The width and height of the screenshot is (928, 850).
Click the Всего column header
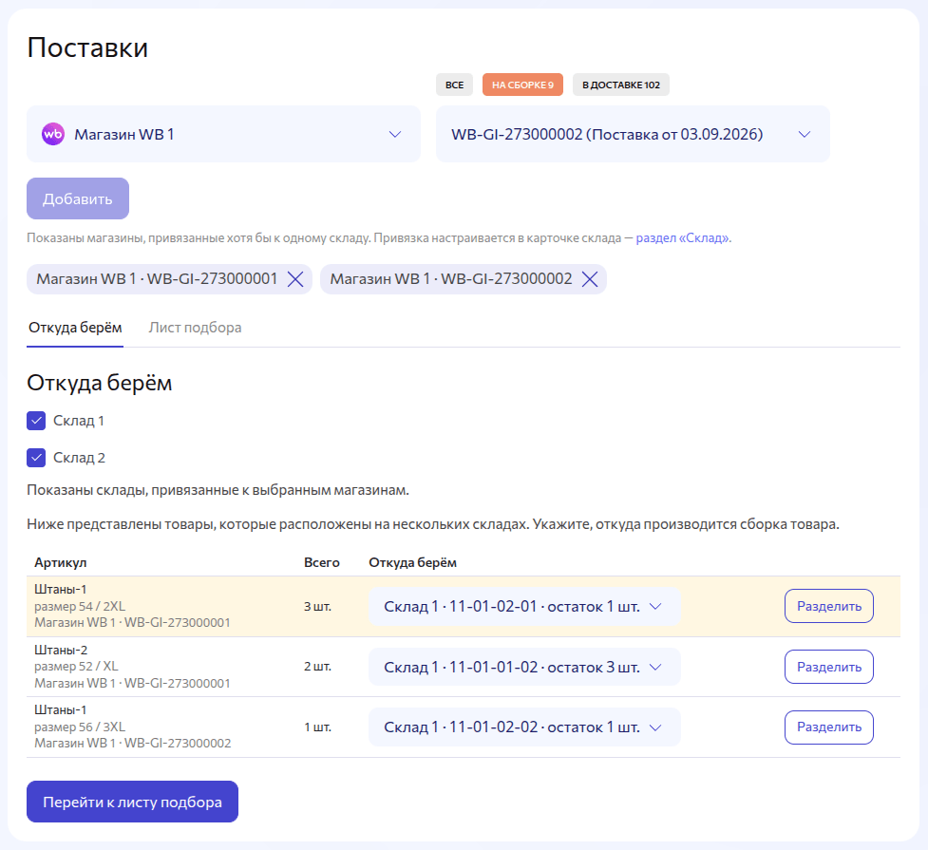point(321,562)
